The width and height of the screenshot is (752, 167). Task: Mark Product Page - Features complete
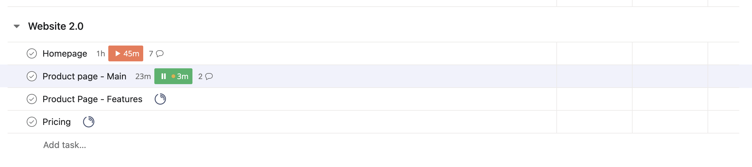pos(32,99)
